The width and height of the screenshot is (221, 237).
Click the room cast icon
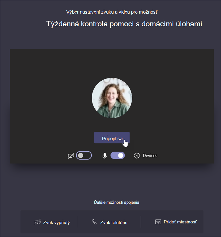pyautogui.click(x=158, y=222)
